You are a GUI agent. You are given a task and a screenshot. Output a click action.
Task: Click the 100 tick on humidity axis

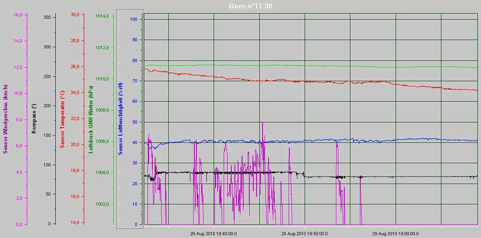point(133,19)
